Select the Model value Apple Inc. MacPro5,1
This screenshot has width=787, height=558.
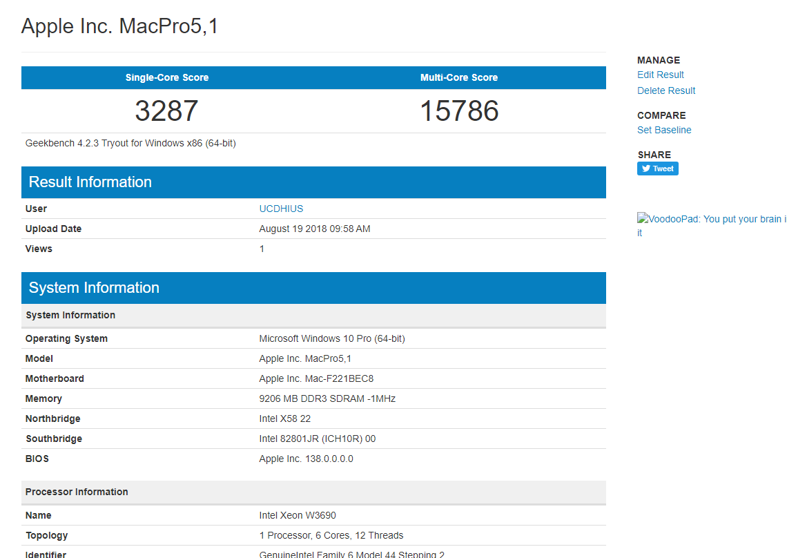coord(305,359)
